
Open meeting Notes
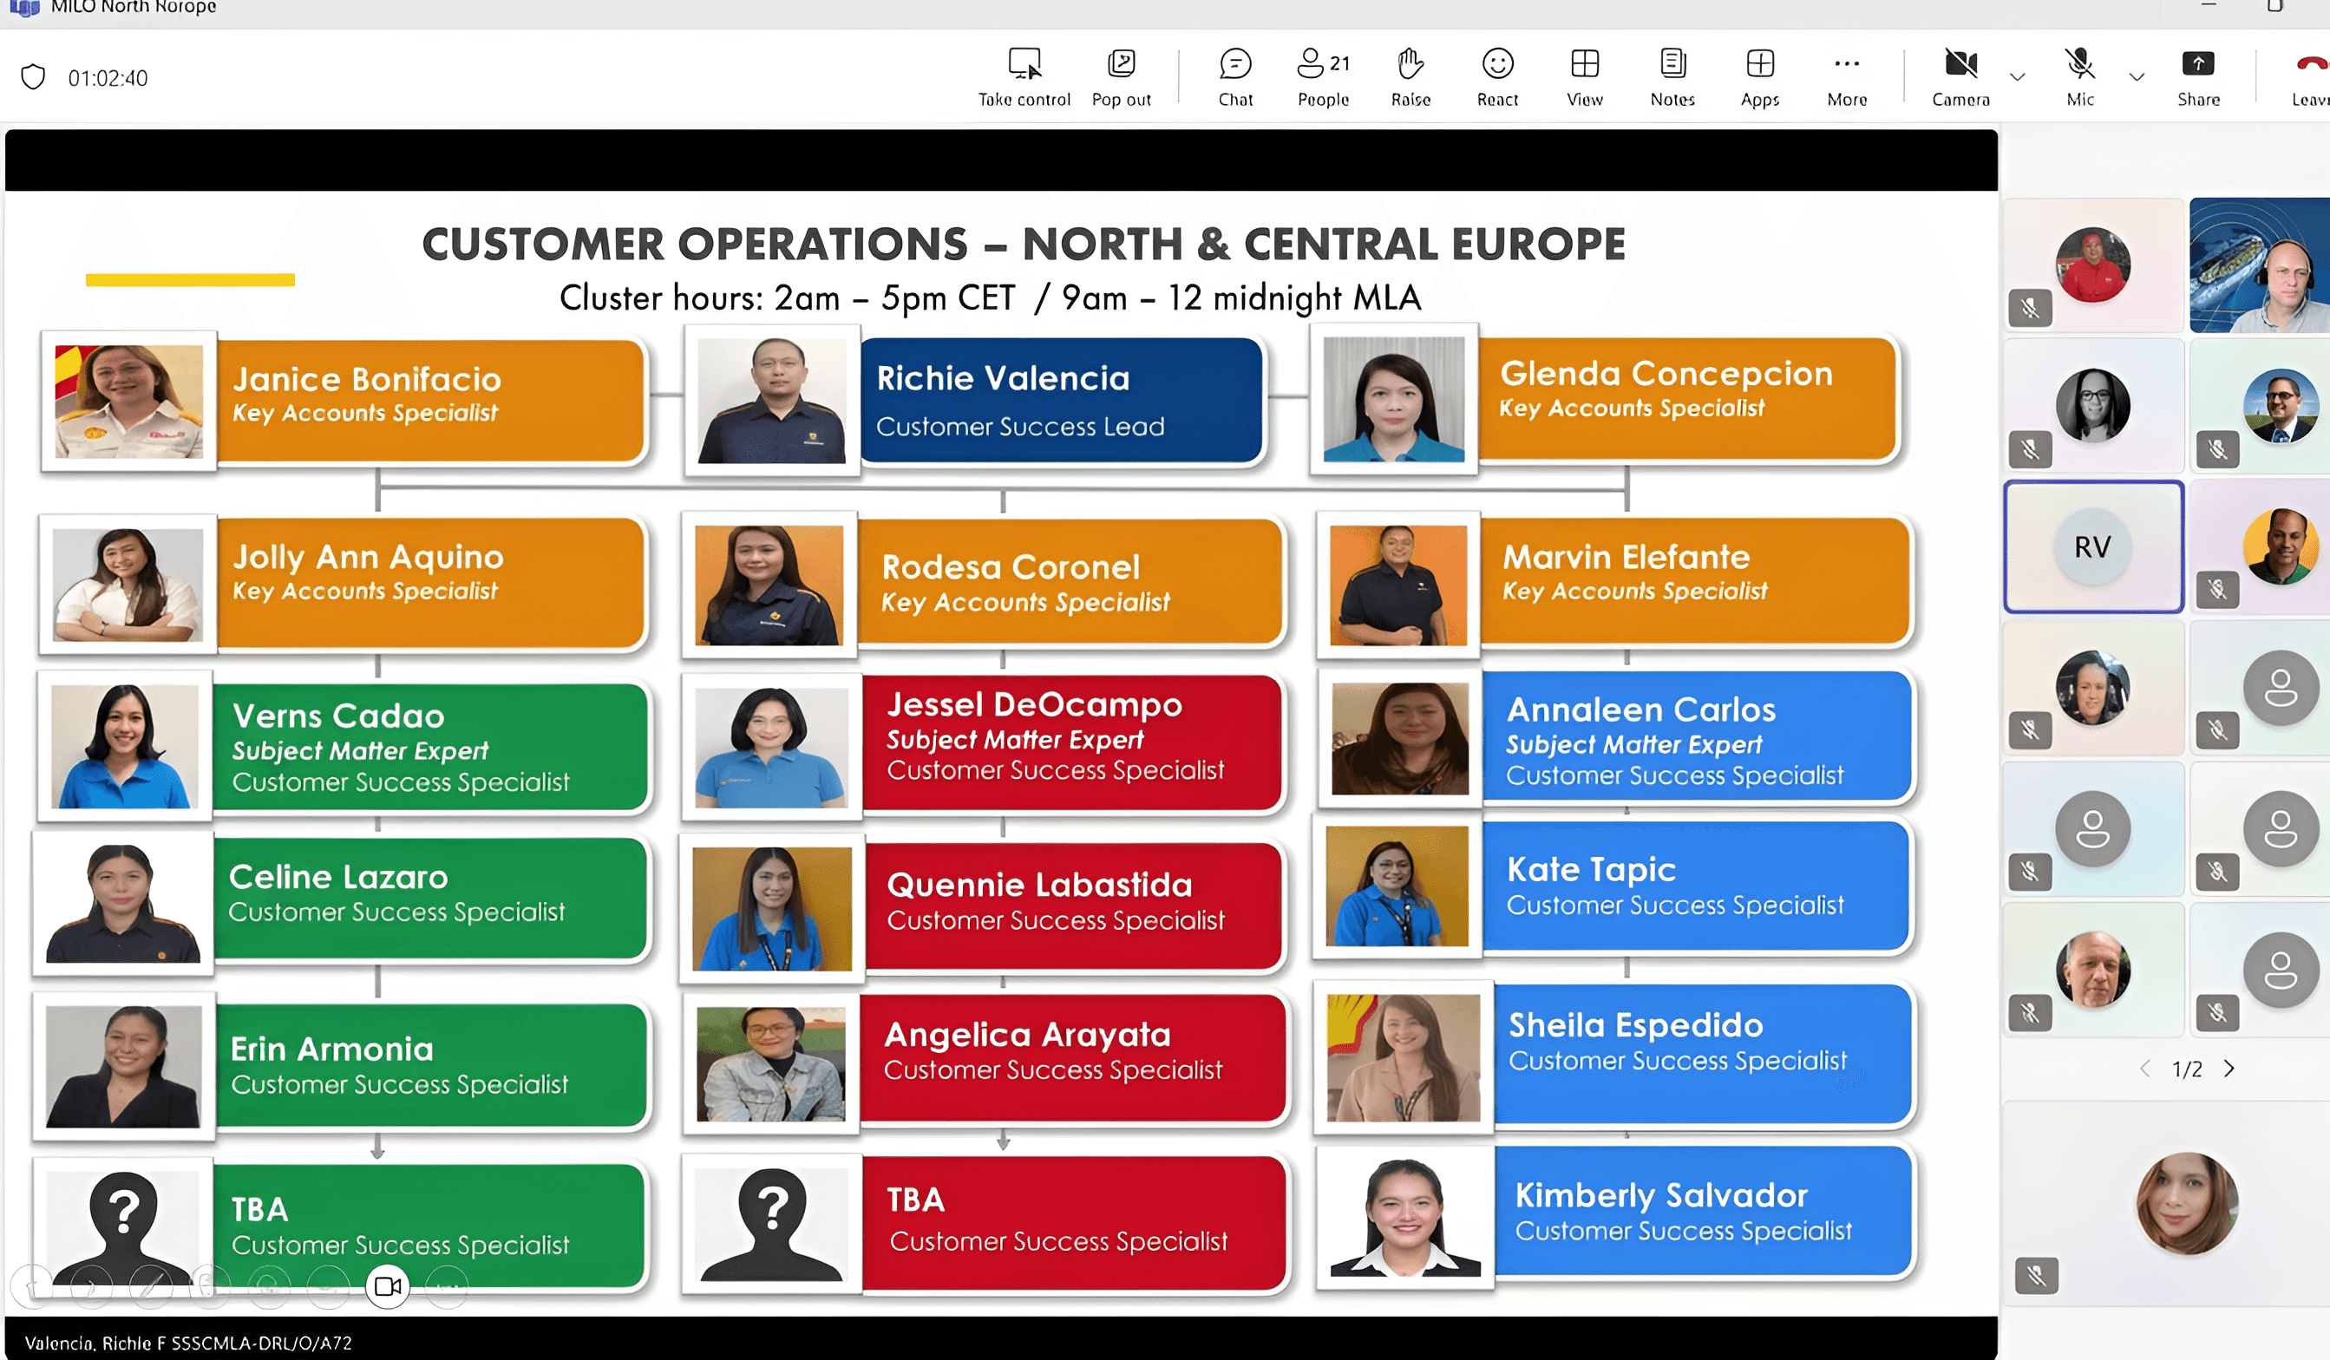[1672, 78]
